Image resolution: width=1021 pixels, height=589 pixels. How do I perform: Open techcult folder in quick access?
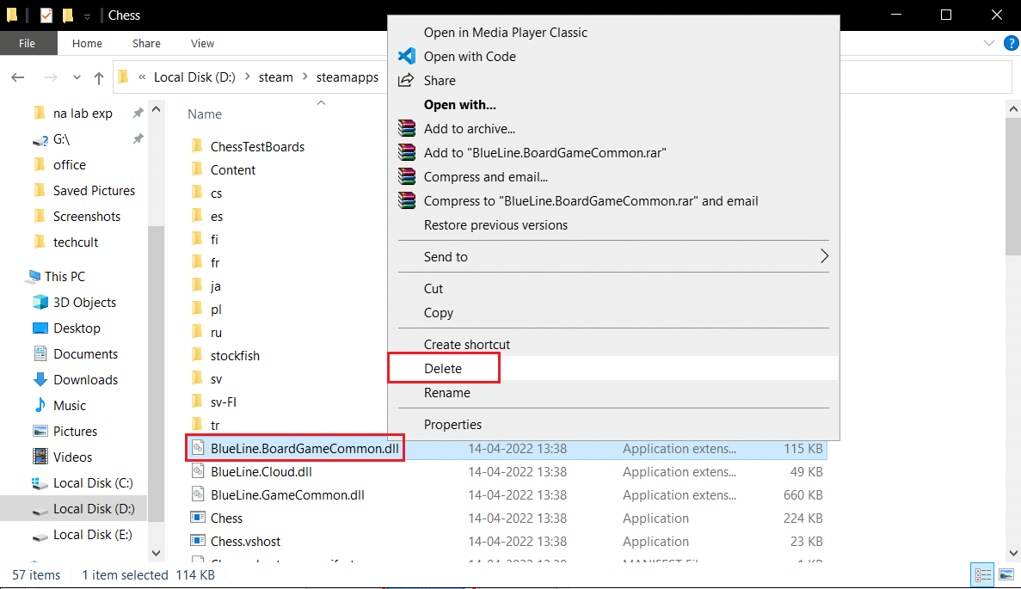click(x=76, y=242)
